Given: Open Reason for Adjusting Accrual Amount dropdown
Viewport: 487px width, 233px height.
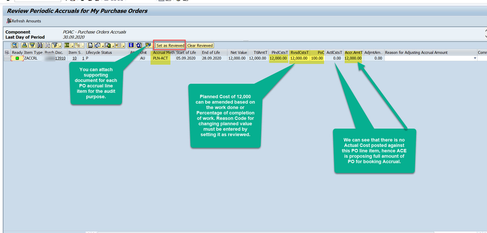Looking at the screenshot, I should 475,58.
